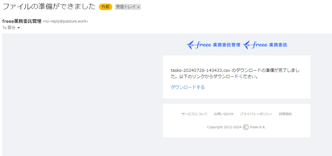Click the sender address no-reply@pasture.work
The width and height of the screenshot is (332, 156).
65,22
